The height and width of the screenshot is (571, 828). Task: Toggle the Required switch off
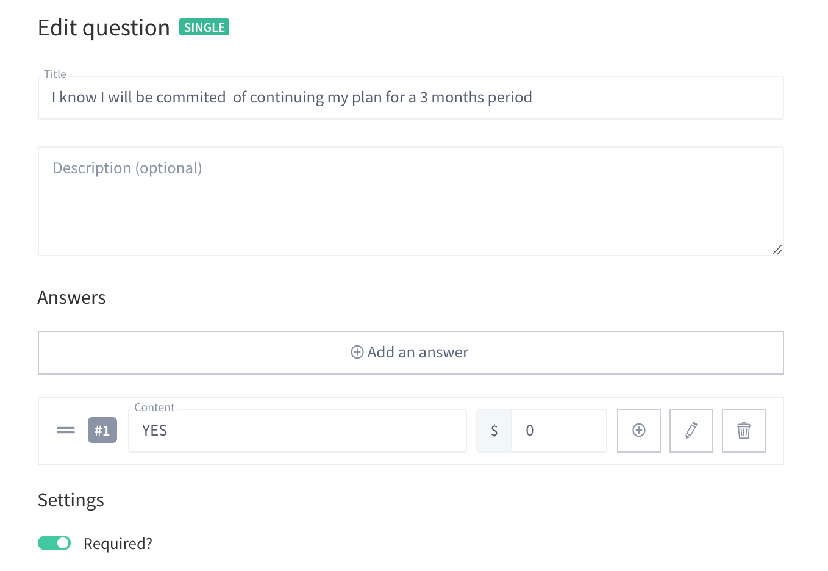click(x=54, y=543)
